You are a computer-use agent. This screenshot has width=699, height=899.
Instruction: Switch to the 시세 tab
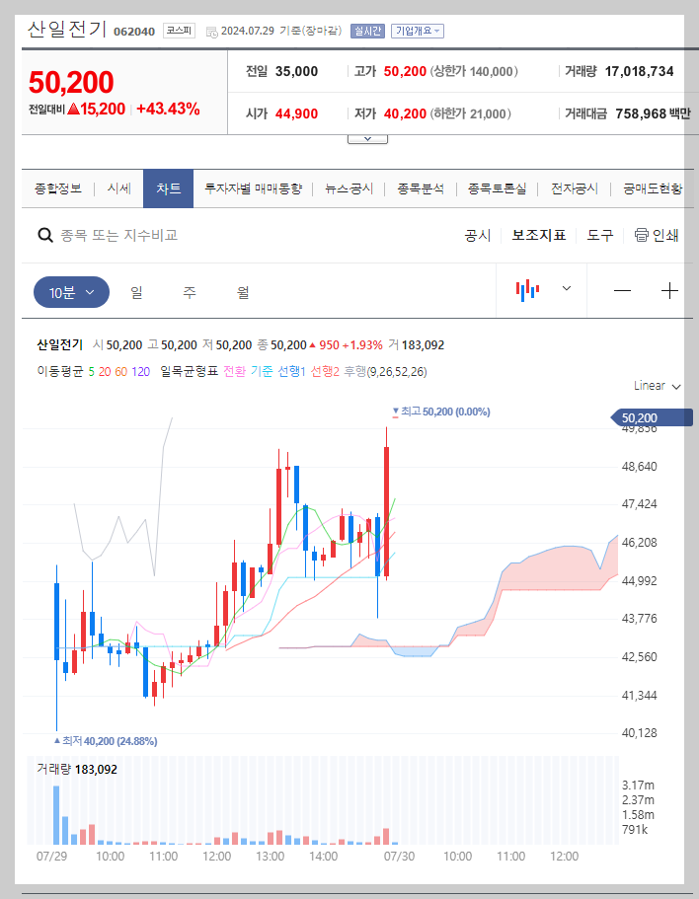[118, 187]
